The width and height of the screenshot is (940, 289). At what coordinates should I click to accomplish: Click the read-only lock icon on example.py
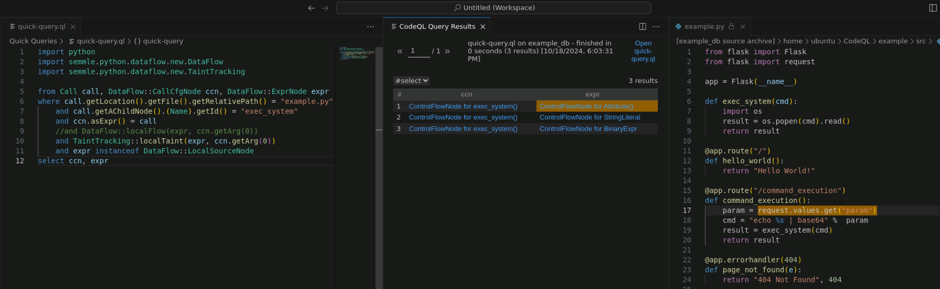pos(731,27)
